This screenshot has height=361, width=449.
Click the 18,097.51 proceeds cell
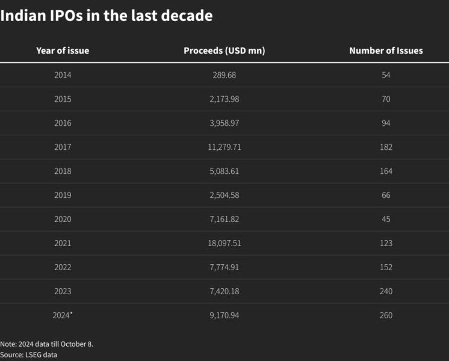pyautogui.click(x=224, y=243)
